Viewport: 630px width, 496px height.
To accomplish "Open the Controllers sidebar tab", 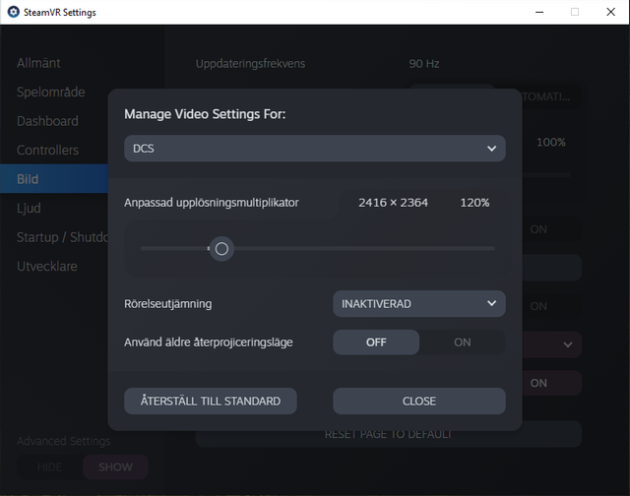I will pyautogui.click(x=54, y=150).
